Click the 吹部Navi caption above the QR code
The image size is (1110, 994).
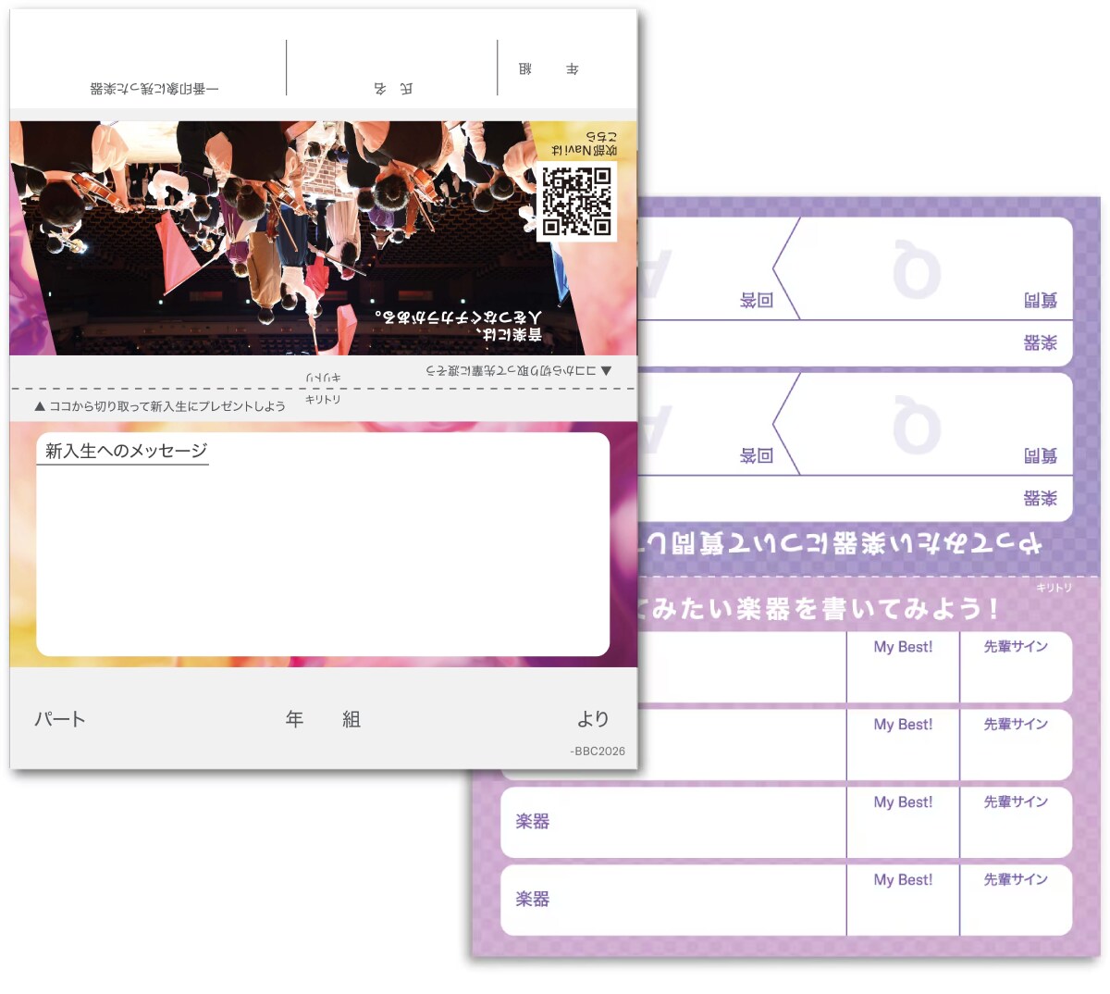(584, 143)
